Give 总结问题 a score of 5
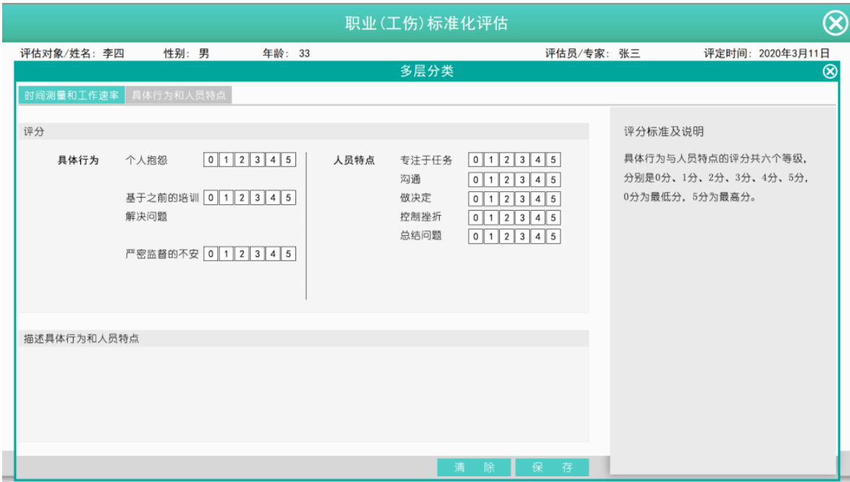850x482 pixels. (553, 236)
